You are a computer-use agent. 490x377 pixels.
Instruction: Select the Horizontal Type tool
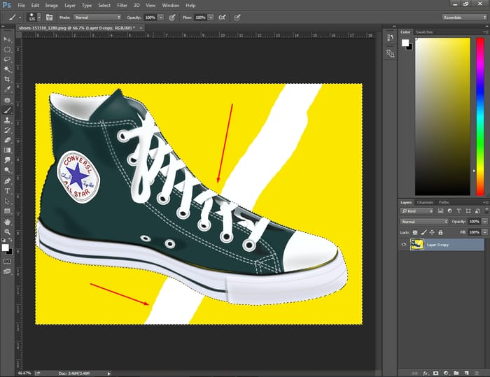pos(7,191)
